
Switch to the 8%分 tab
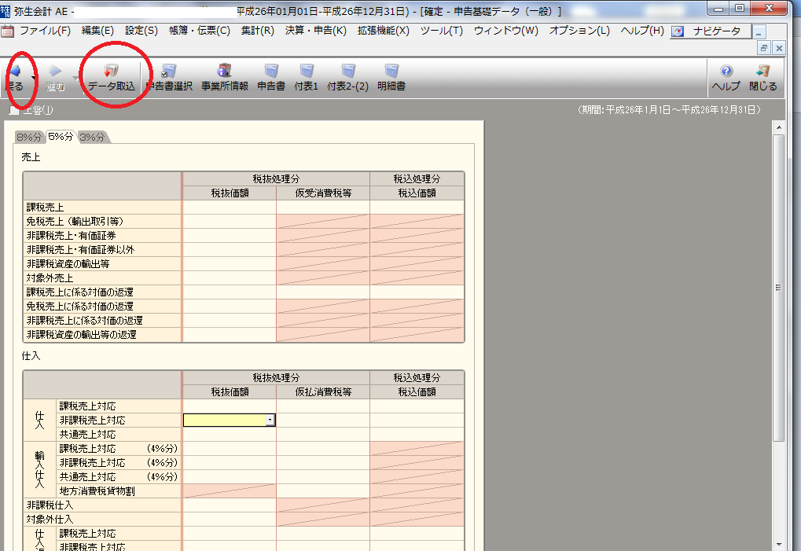[29, 137]
